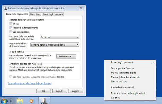162x104 pixels.
Task: Click the dialog title bar taskbar icon
Action: [6, 8]
